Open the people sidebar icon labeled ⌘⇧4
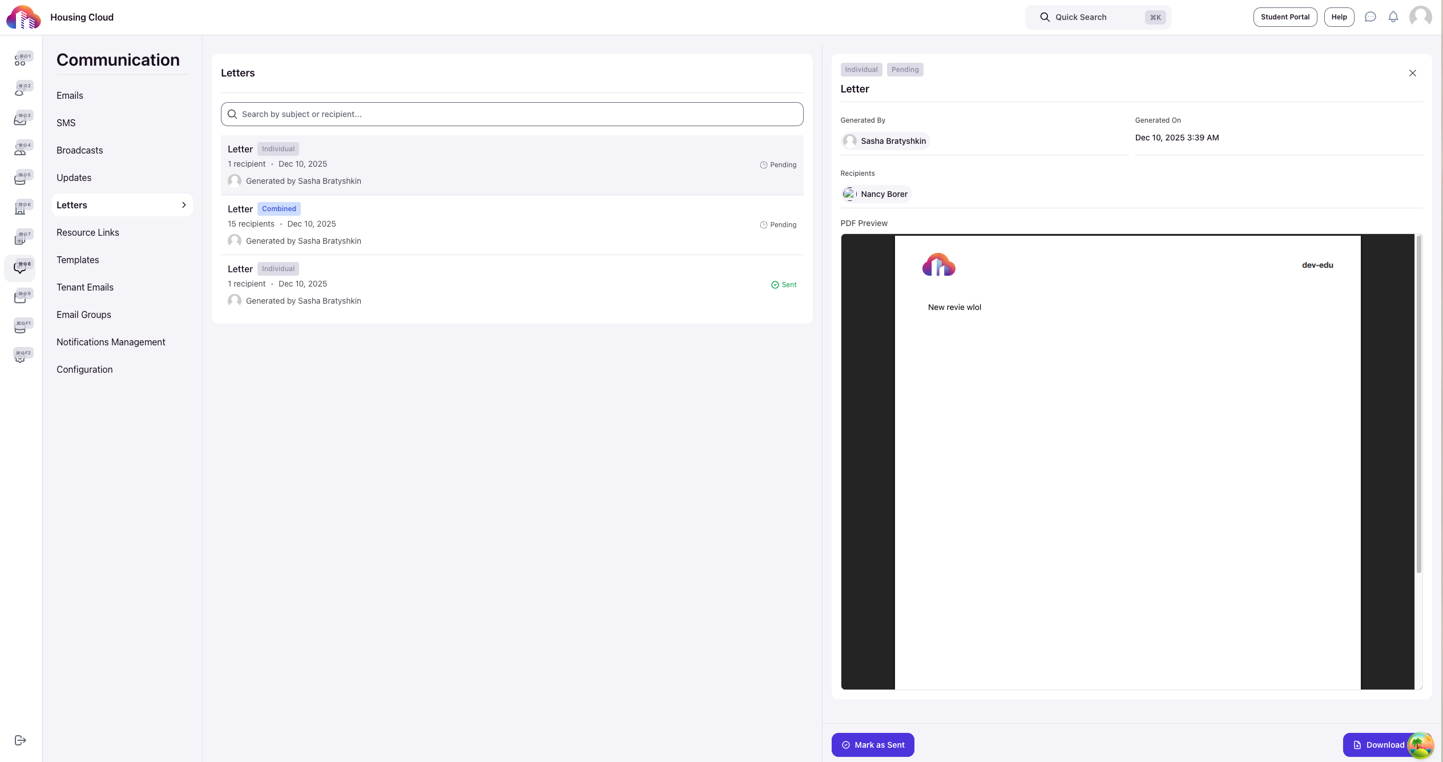1443x762 pixels. (x=21, y=149)
